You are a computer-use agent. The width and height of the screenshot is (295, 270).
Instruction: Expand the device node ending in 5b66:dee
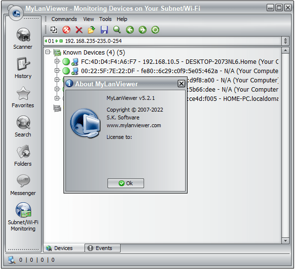pos(57,89)
